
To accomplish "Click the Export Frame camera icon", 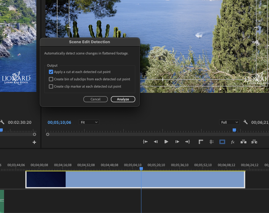I will click(201, 141).
